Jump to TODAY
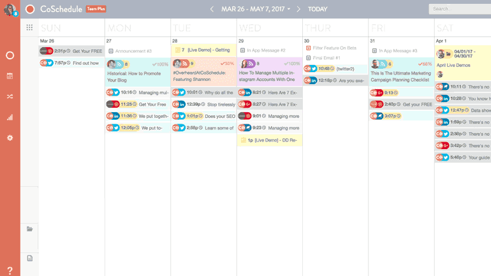The width and height of the screenshot is (491, 276). click(x=318, y=9)
